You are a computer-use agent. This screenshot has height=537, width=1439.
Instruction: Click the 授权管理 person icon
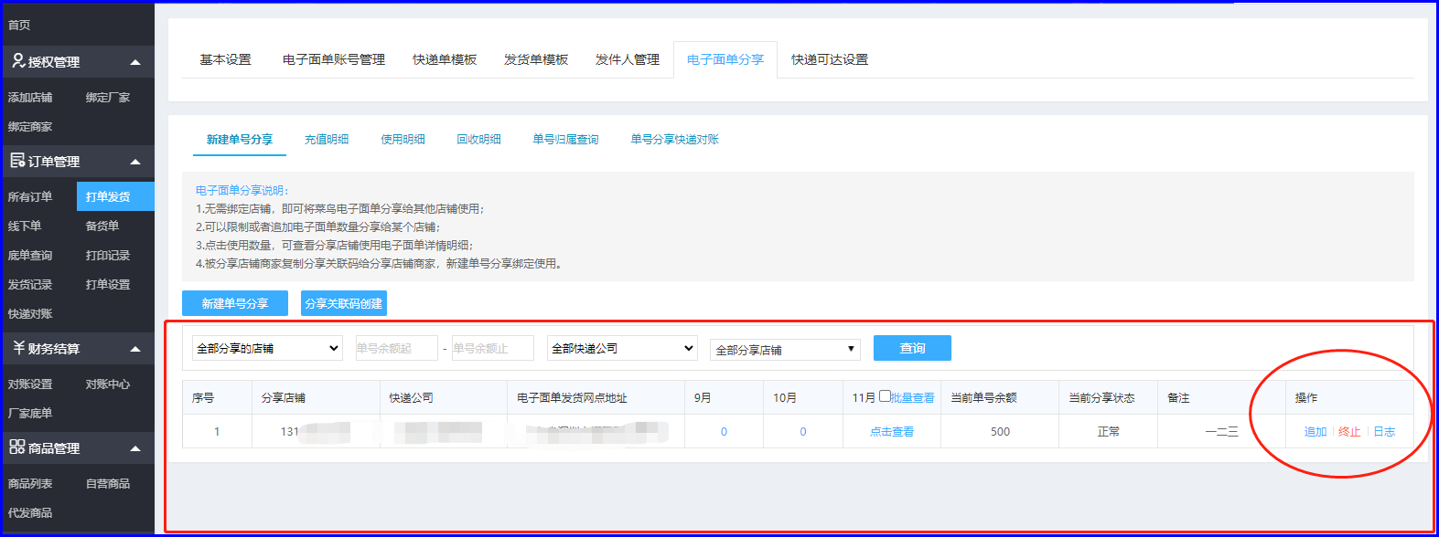tap(17, 61)
